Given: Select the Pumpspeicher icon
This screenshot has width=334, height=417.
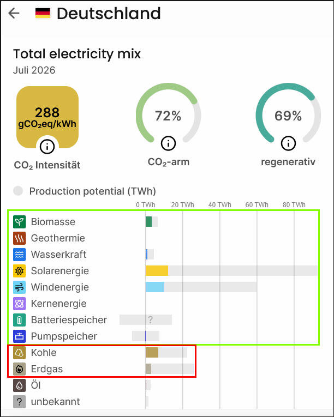Looking at the screenshot, I should pos(20,336).
